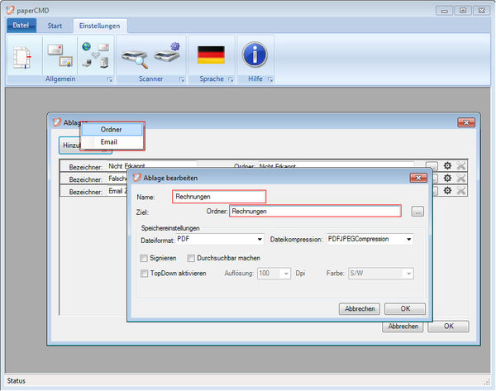Viewport: 496px width, 391px height.
Task: Browse for target folder with ellipsis button
Action: click(x=417, y=212)
